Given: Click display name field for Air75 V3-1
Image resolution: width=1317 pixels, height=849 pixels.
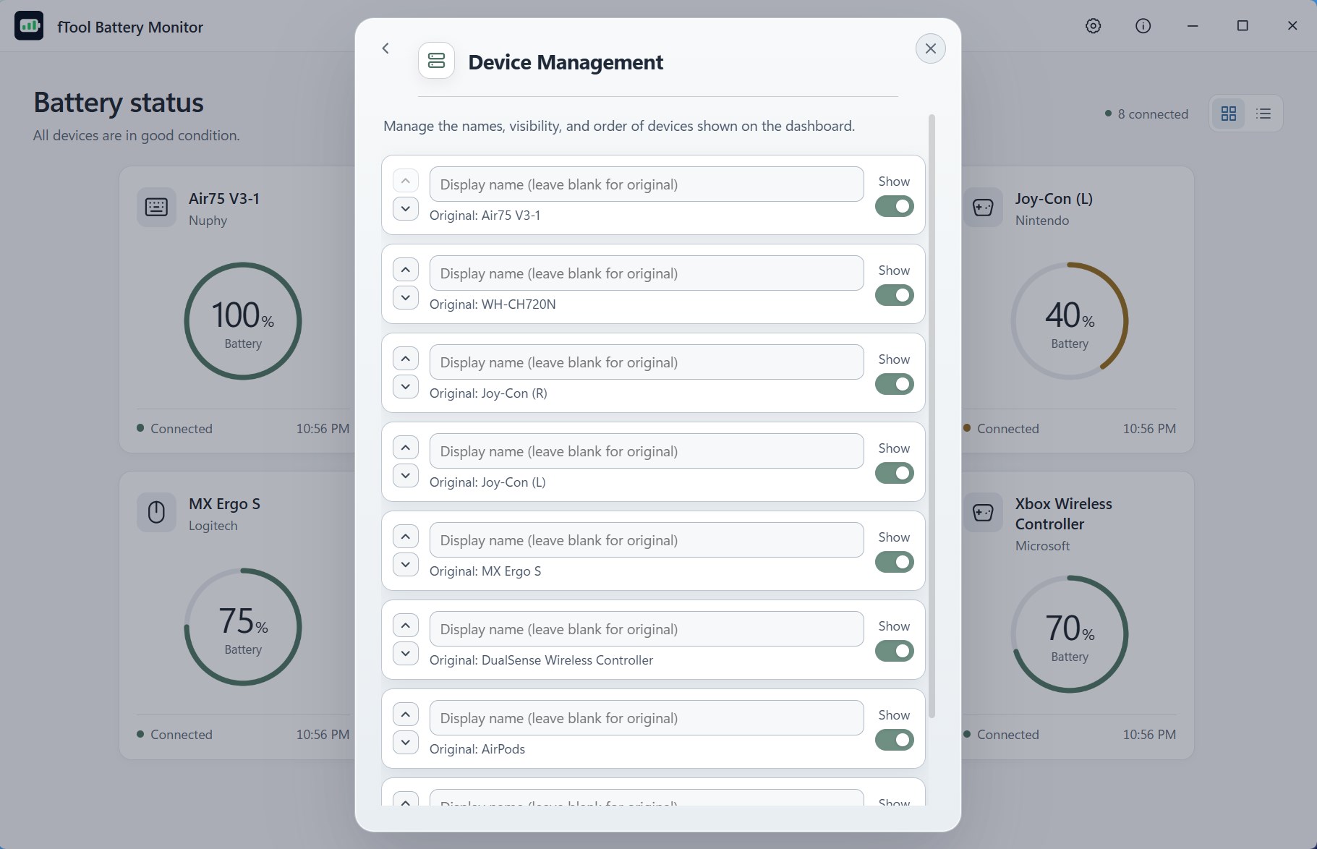Looking at the screenshot, I should tap(647, 184).
